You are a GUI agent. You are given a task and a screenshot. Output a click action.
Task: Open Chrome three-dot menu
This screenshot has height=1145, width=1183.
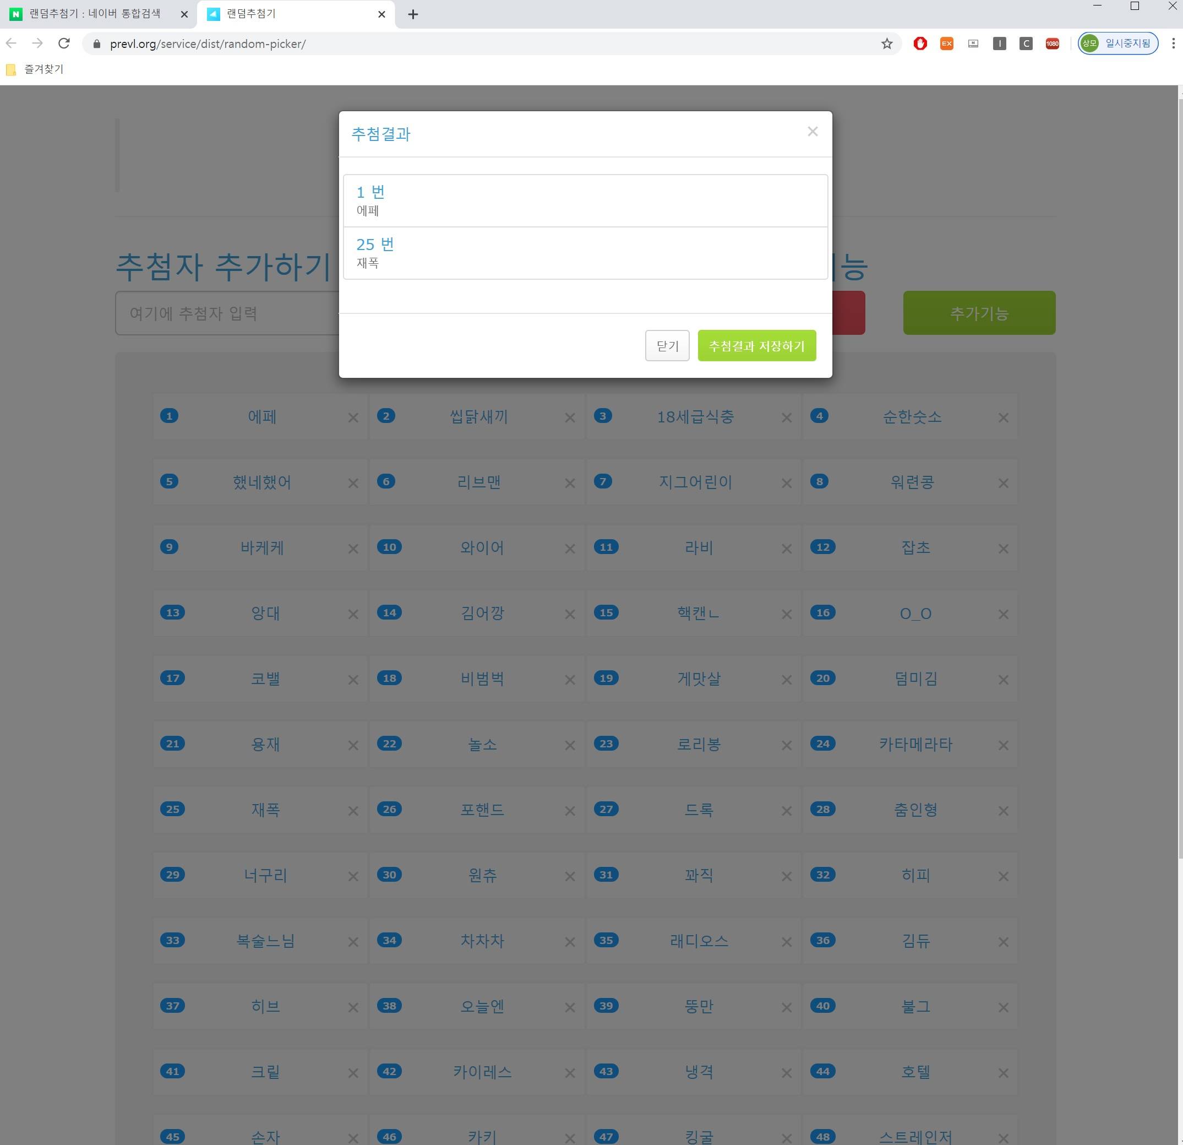1173,44
